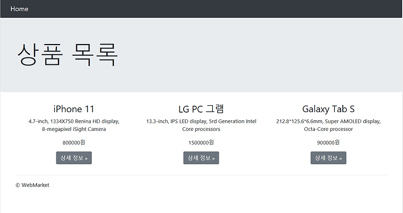Click the iPhone 11 description about Renina HD display
403x213 pixels.
pyautogui.click(x=74, y=125)
